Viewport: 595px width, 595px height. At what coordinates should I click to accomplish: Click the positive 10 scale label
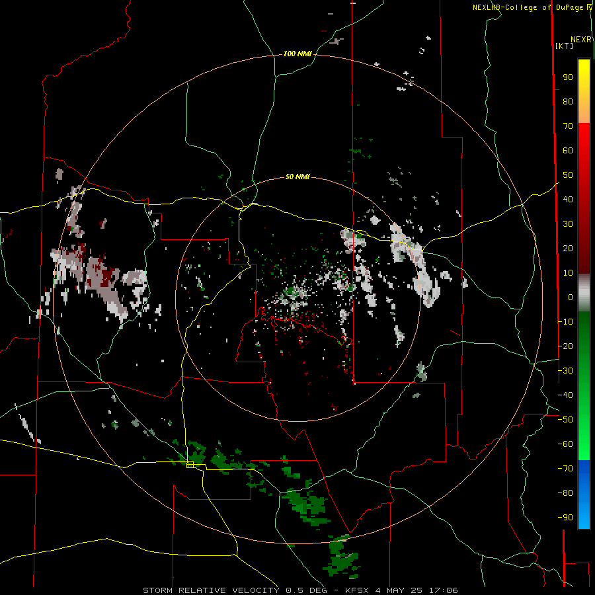point(568,273)
